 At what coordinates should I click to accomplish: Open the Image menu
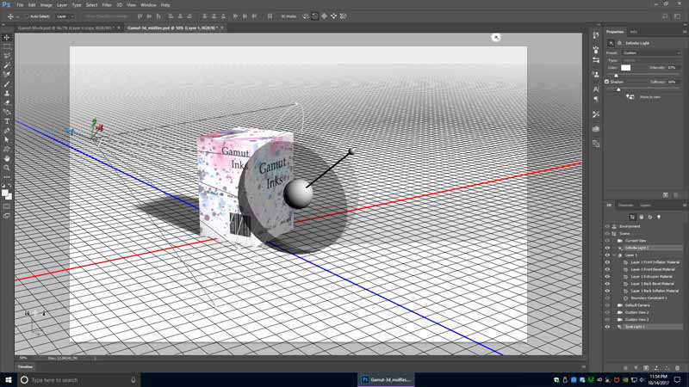(x=47, y=5)
